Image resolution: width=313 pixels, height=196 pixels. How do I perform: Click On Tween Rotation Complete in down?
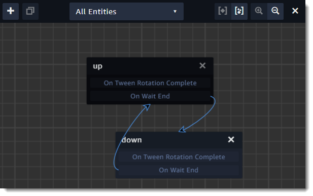(179, 157)
